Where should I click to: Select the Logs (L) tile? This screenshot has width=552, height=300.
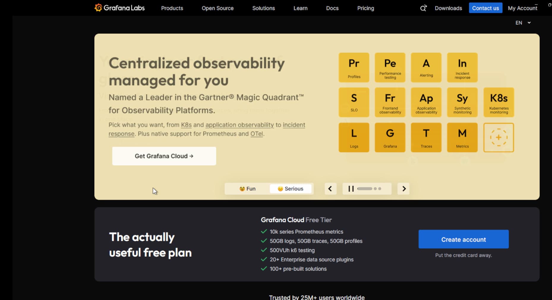click(x=354, y=138)
